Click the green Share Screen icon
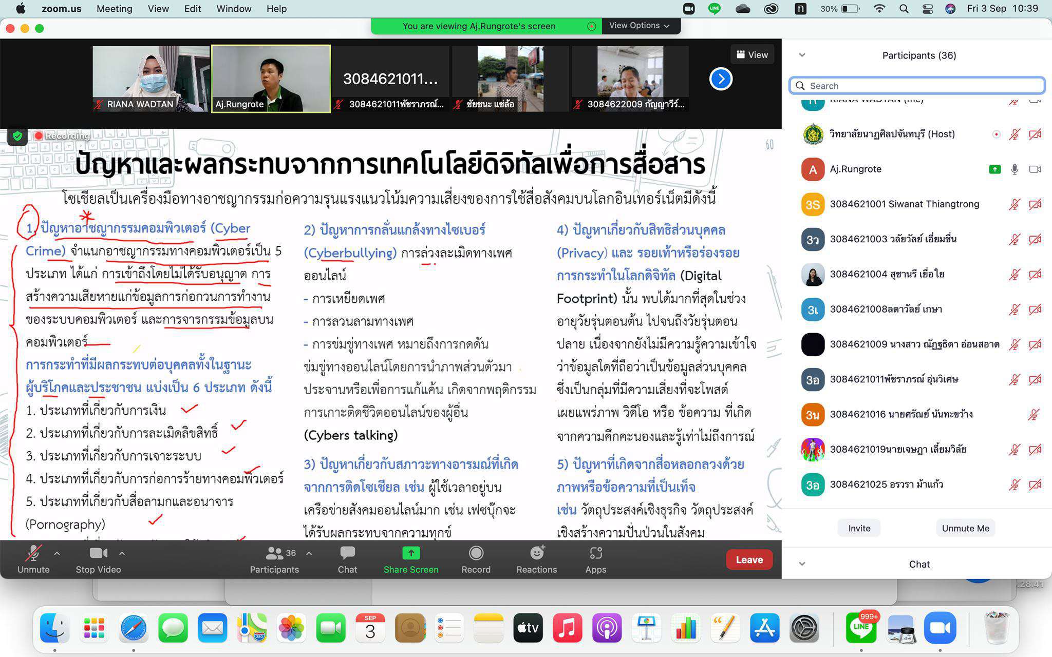Viewport: 1052px width, 657px height. pos(411,553)
